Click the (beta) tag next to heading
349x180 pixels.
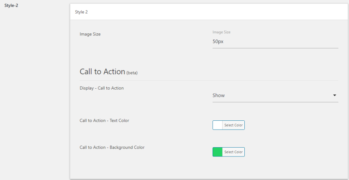132,73
